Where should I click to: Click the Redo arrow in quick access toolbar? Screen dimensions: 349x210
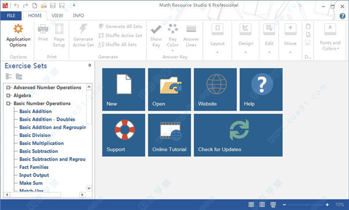[26, 6]
